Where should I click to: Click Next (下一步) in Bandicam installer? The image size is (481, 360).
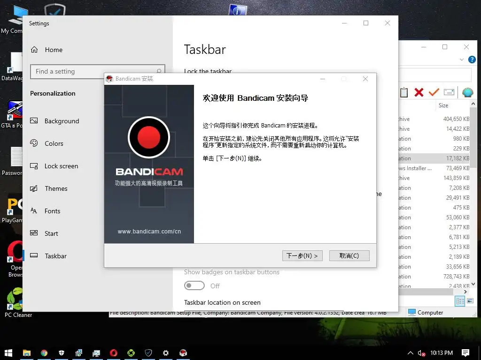tap(302, 255)
